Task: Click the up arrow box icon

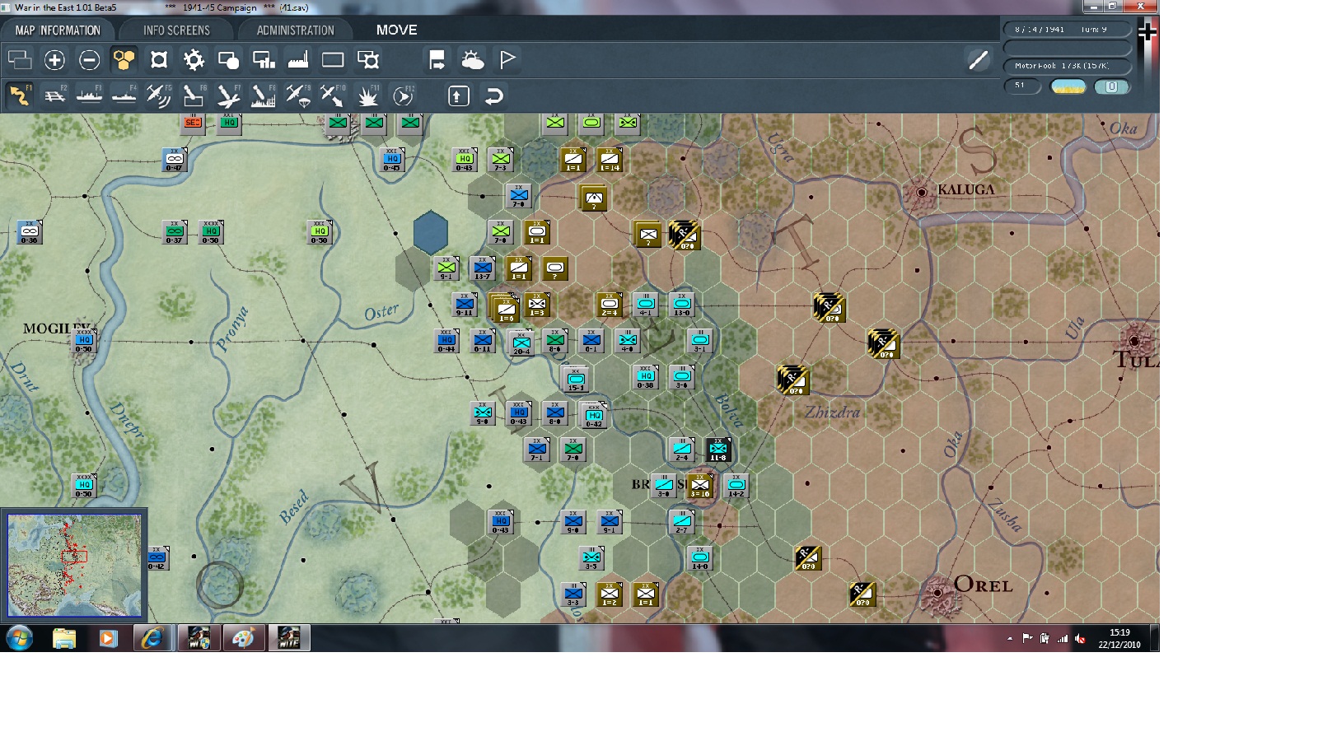Action: tap(459, 96)
